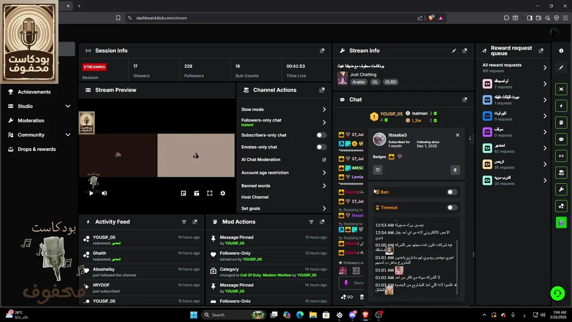572x322 pixels.
Task: Edit stream info with pencil icon
Action: (x=454, y=51)
